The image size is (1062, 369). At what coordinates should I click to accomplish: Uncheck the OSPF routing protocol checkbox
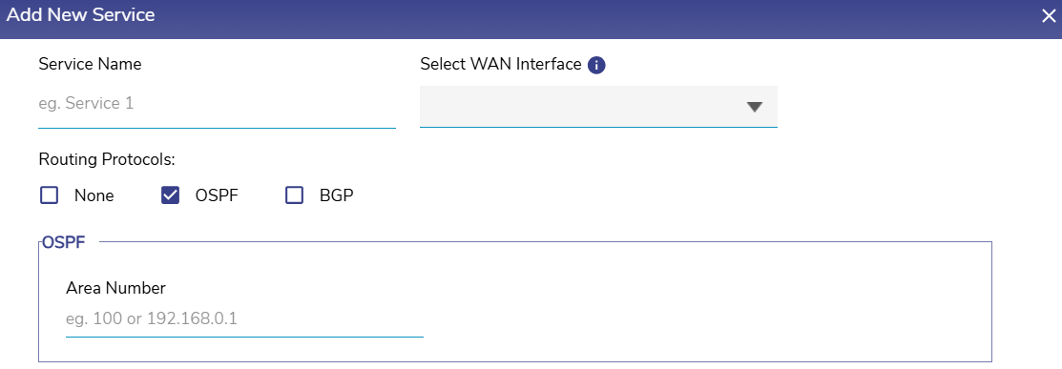point(170,195)
